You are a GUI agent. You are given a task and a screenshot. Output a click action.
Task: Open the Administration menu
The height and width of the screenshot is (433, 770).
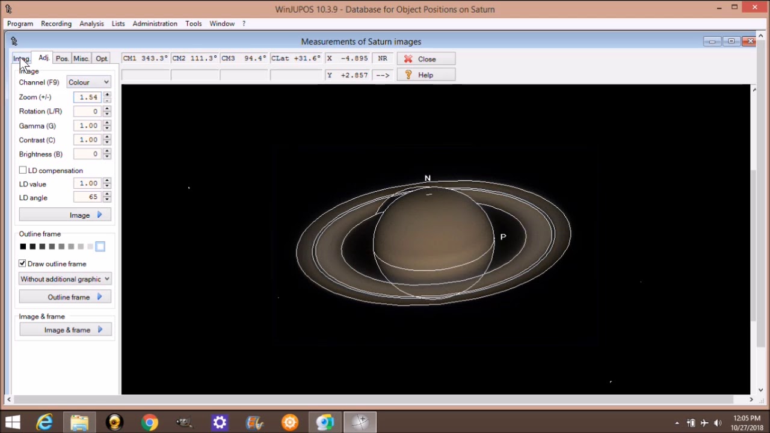point(155,23)
